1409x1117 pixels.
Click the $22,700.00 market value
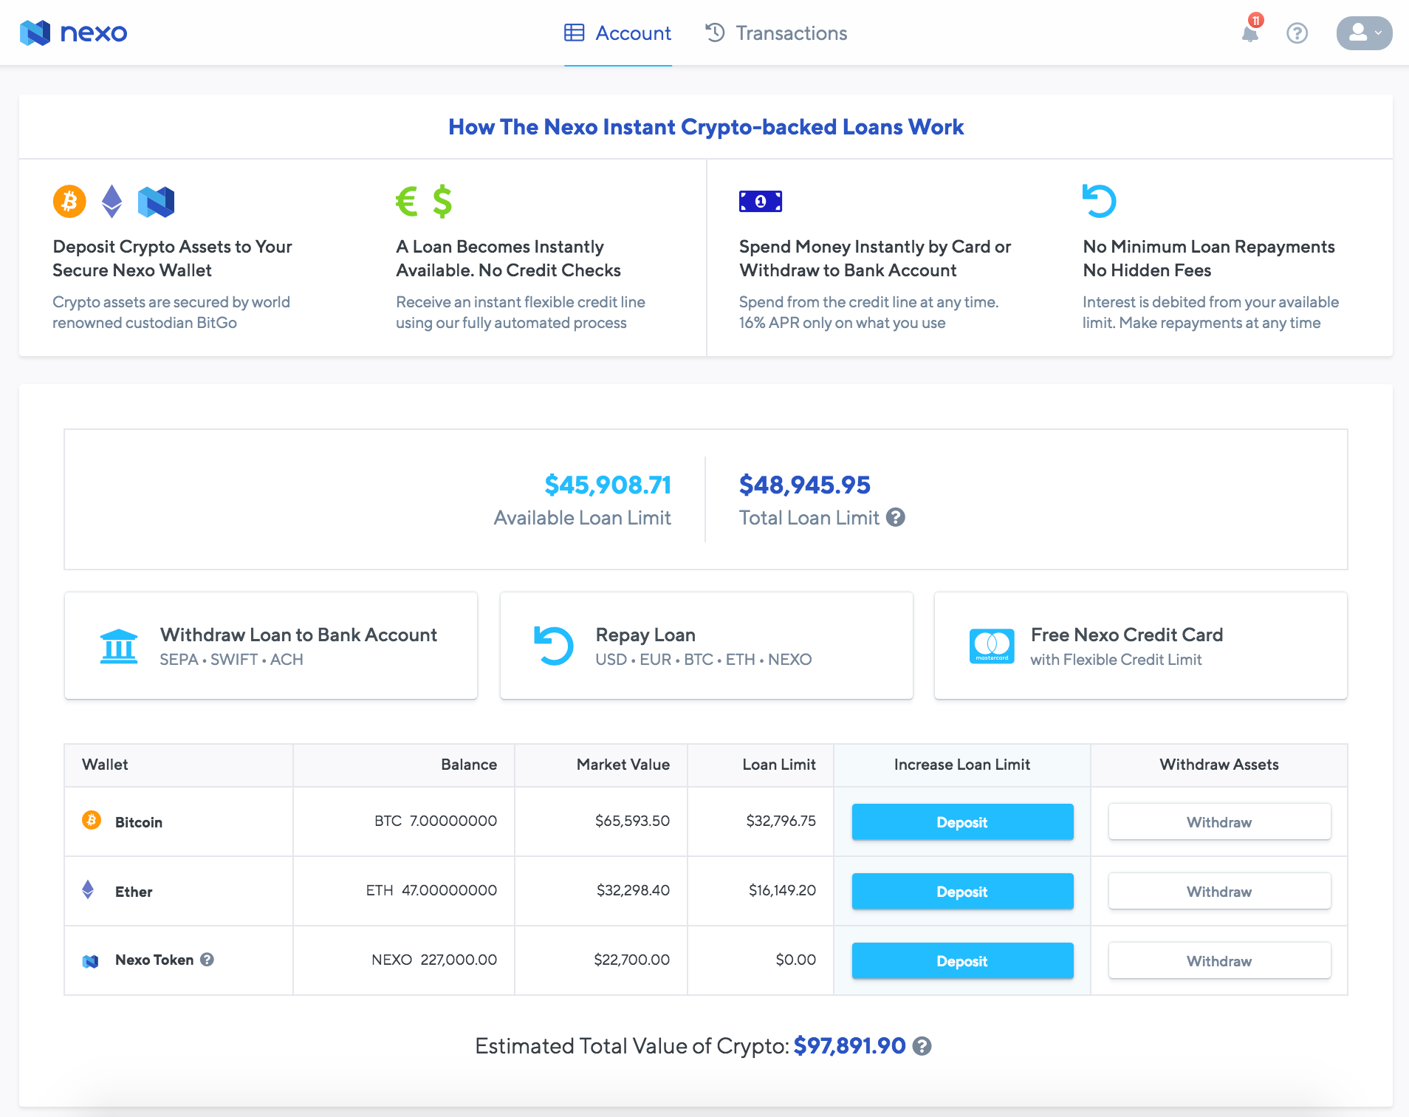[631, 960]
